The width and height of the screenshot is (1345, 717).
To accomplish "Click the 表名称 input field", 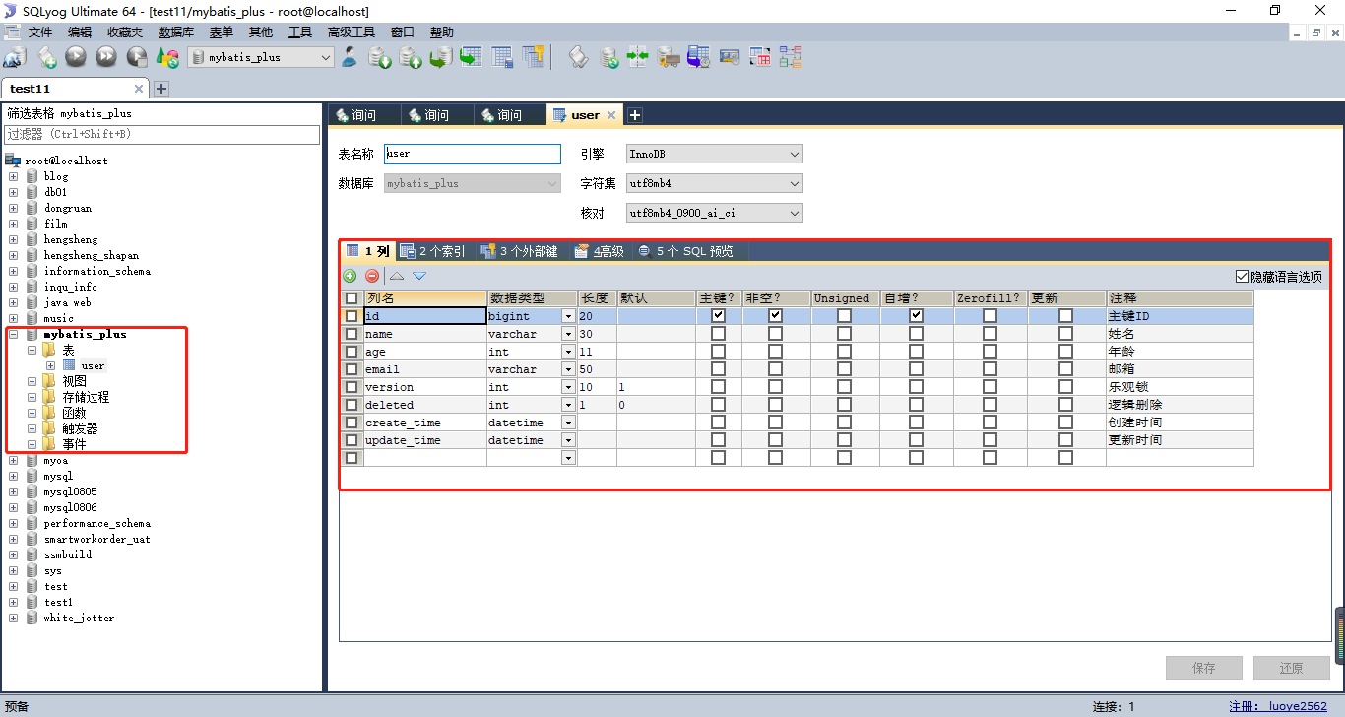I will coord(472,154).
